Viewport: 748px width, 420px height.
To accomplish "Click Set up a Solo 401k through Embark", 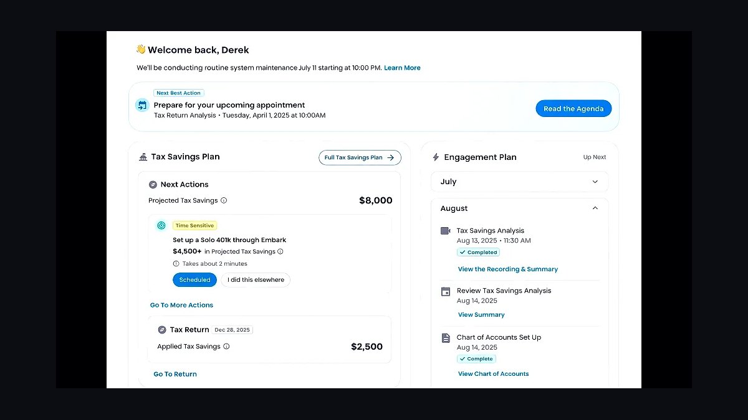I will [x=229, y=240].
